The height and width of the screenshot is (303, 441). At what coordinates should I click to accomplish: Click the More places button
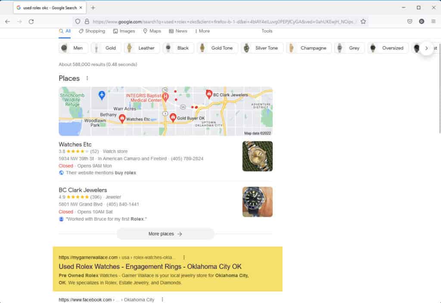click(166, 234)
